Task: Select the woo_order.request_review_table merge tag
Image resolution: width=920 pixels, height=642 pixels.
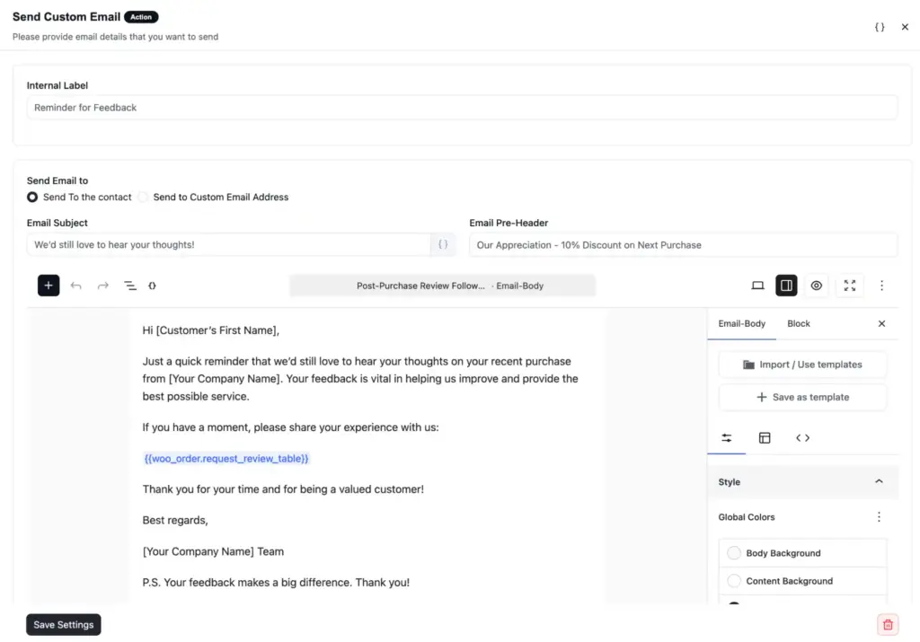Action: click(226, 459)
